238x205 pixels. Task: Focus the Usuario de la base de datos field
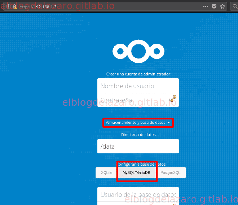138,195
